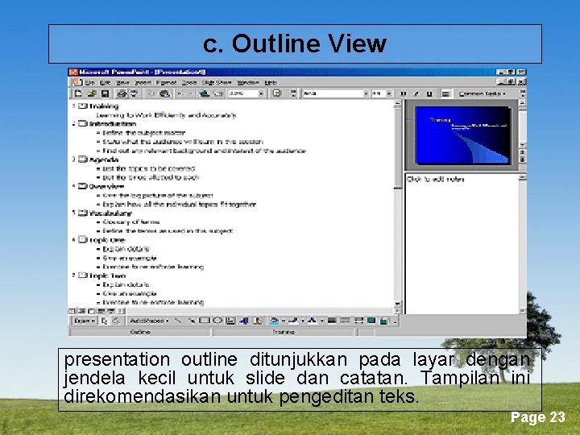Select slide 6 icon beside Topic One
Image resolution: width=580 pixels, height=435 pixels.
[82, 240]
